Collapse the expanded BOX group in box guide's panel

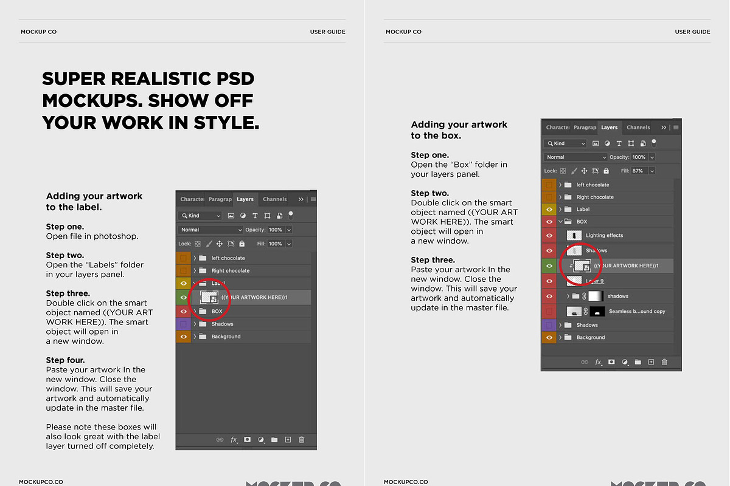560,222
